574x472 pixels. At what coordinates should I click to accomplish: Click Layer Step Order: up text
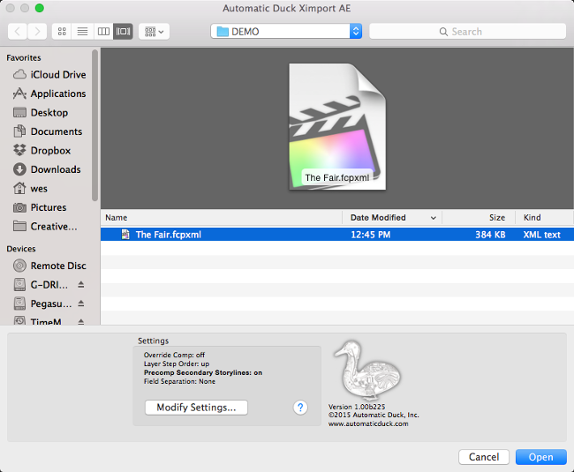[x=177, y=363]
